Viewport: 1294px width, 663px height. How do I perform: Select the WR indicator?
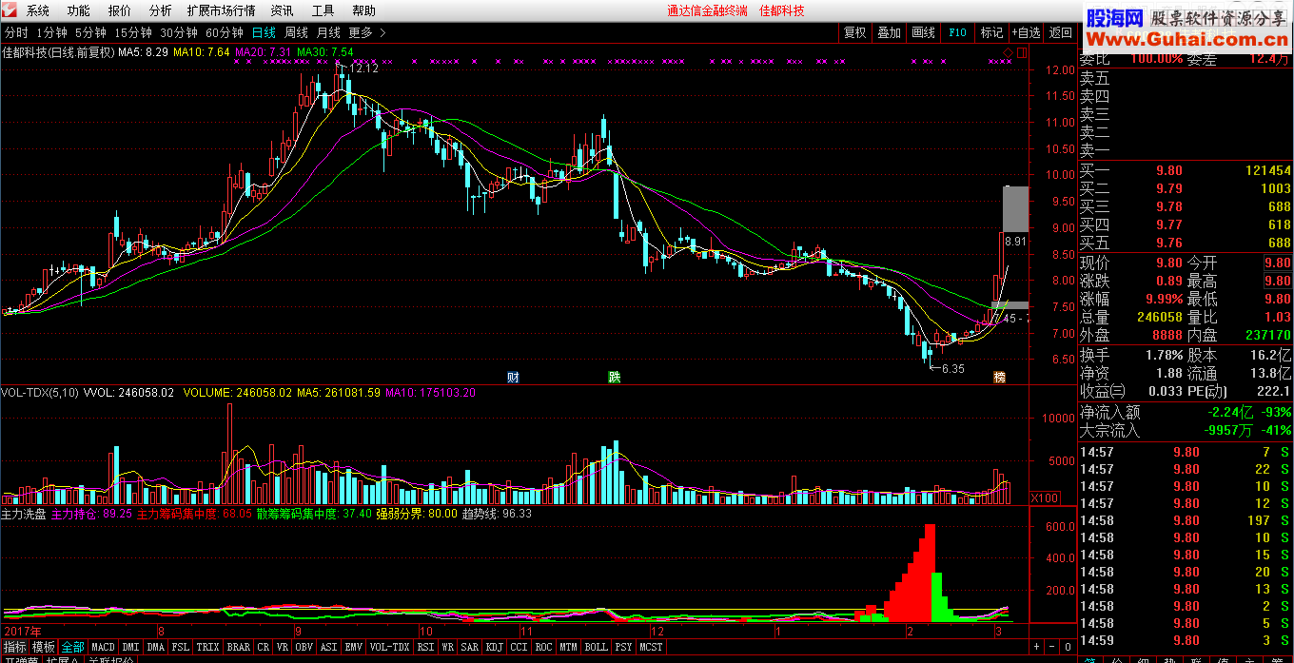(x=447, y=647)
